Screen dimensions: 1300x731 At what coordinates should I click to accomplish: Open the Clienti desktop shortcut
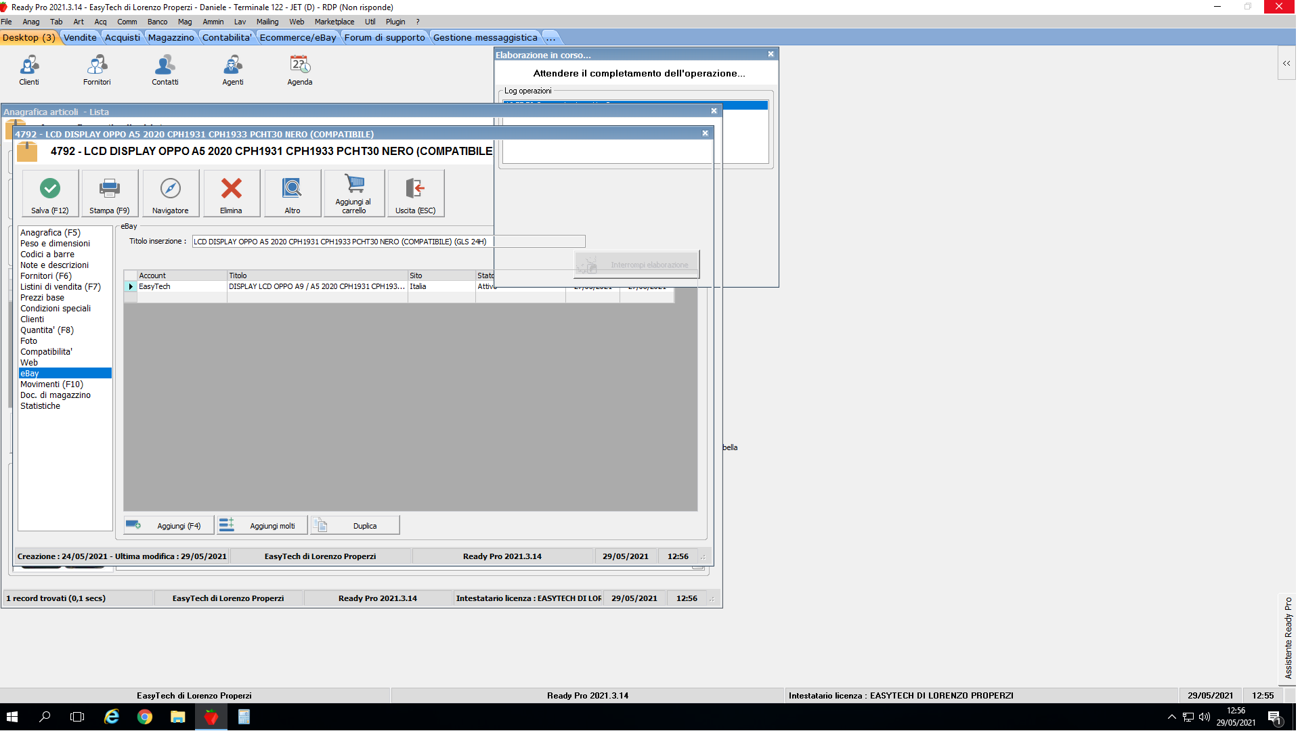(x=29, y=70)
